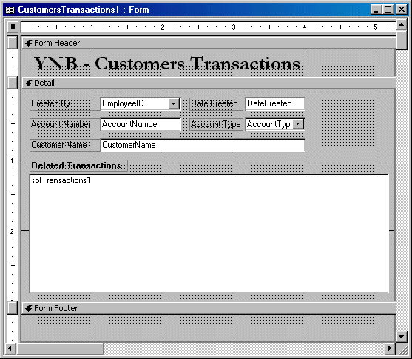Select the Form Footer section bar

(x=209, y=308)
